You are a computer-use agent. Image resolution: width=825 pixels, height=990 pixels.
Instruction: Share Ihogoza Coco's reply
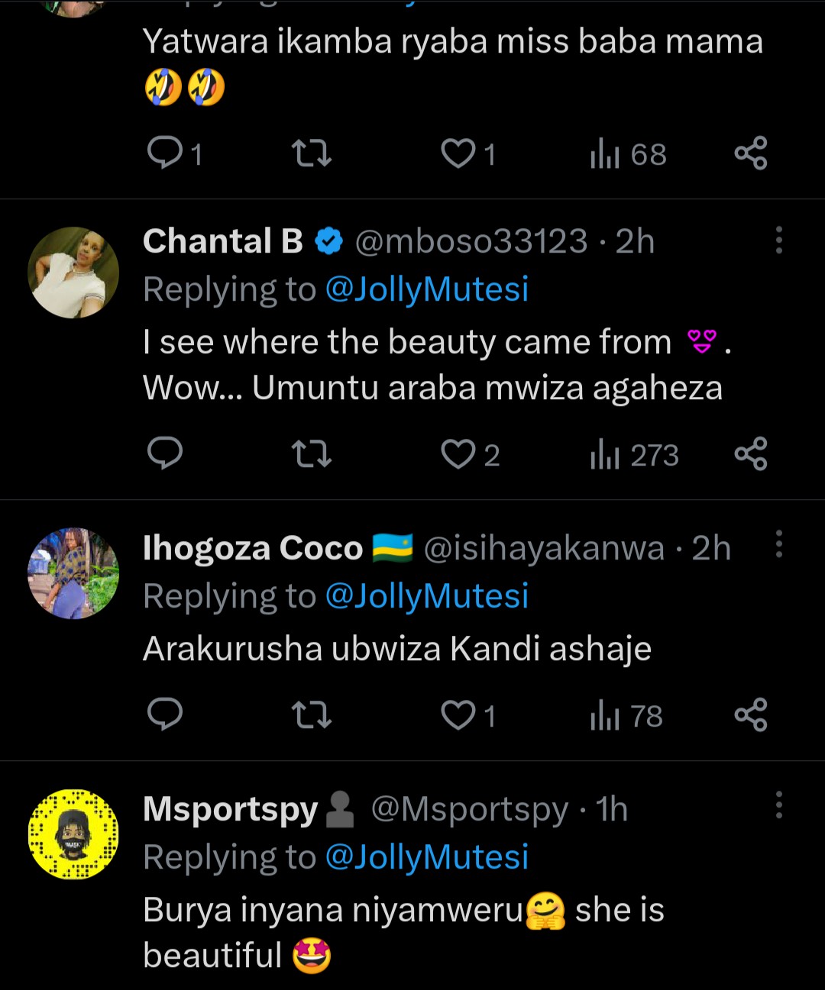[x=750, y=715]
